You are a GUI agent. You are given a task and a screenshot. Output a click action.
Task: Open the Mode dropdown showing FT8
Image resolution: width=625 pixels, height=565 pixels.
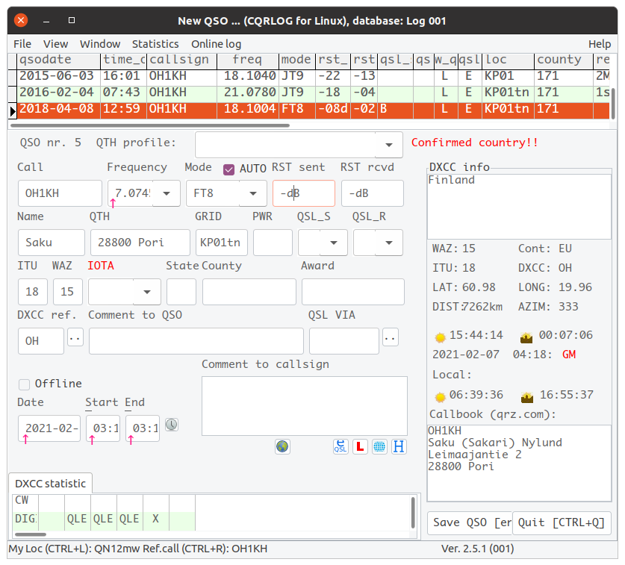coord(253,193)
